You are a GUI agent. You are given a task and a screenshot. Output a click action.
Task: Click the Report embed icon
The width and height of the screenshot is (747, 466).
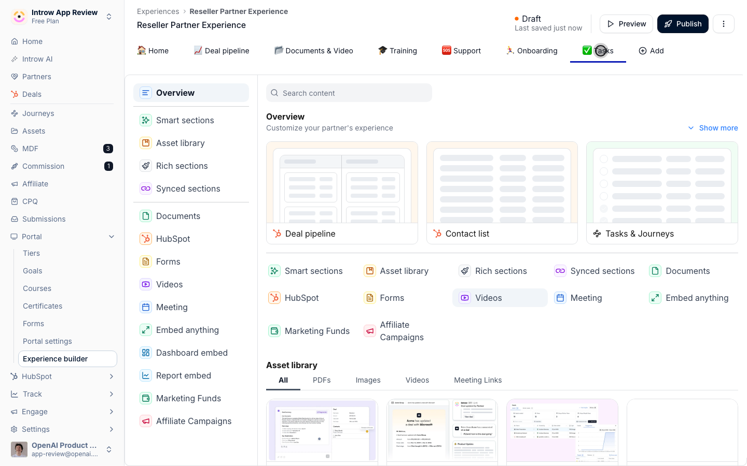pyautogui.click(x=146, y=375)
